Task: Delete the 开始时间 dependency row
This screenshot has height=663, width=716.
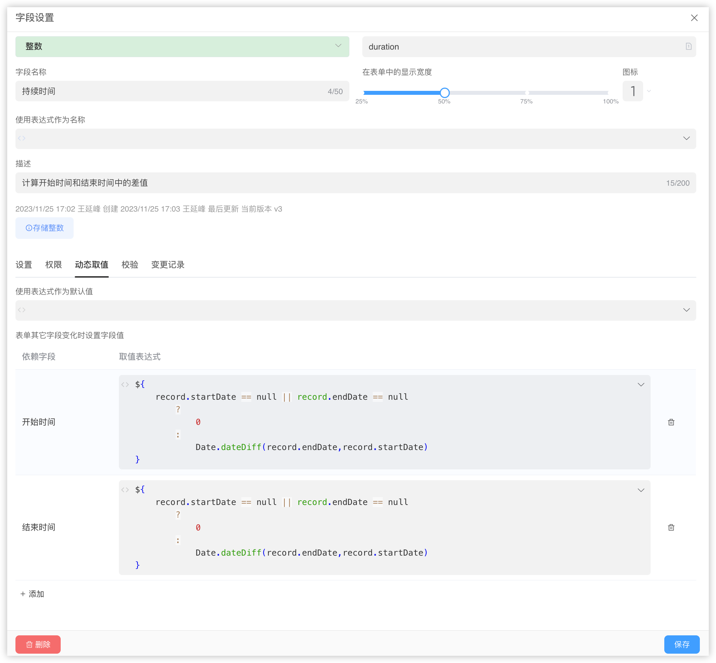Action: 671,422
